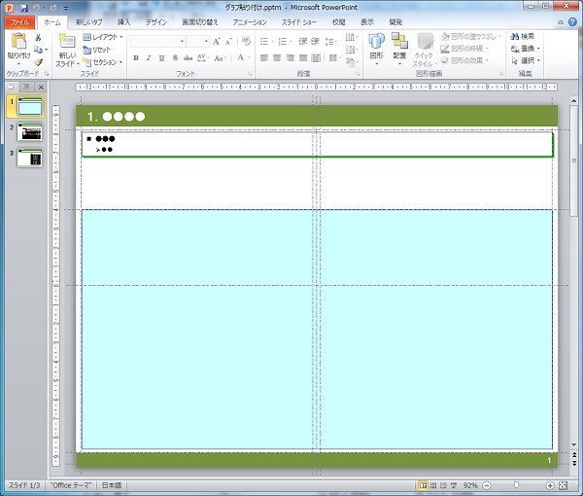
Task: Open the font size combo box
Action: tap(198, 41)
